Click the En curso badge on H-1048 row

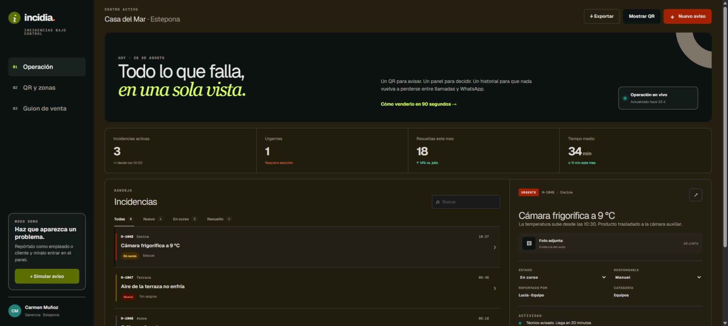coord(130,256)
